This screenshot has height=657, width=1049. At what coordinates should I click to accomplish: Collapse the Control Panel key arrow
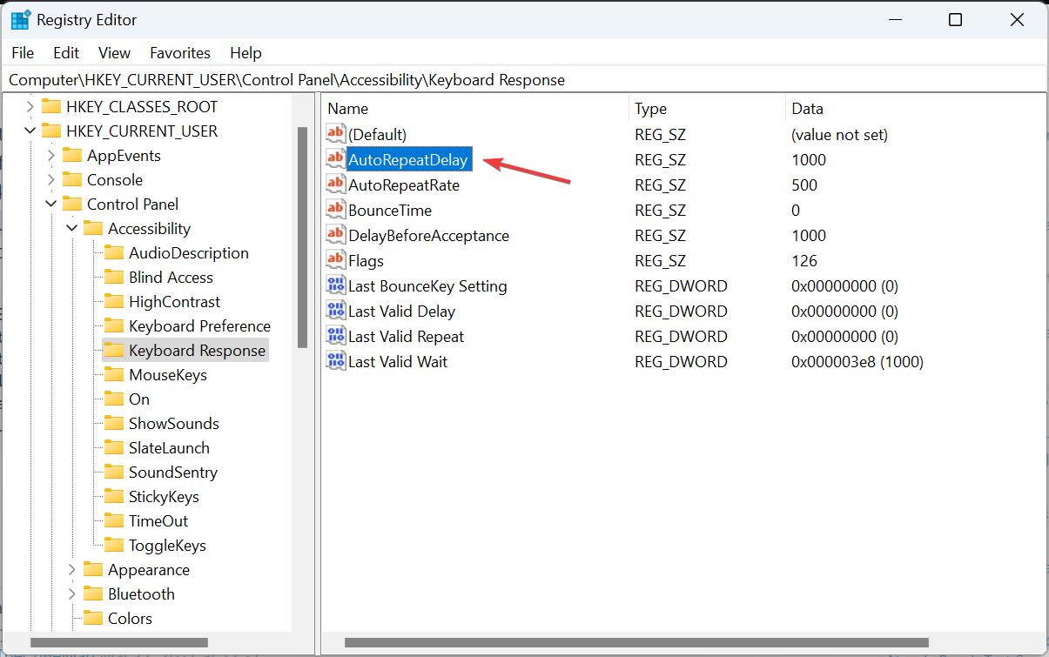(51, 204)
